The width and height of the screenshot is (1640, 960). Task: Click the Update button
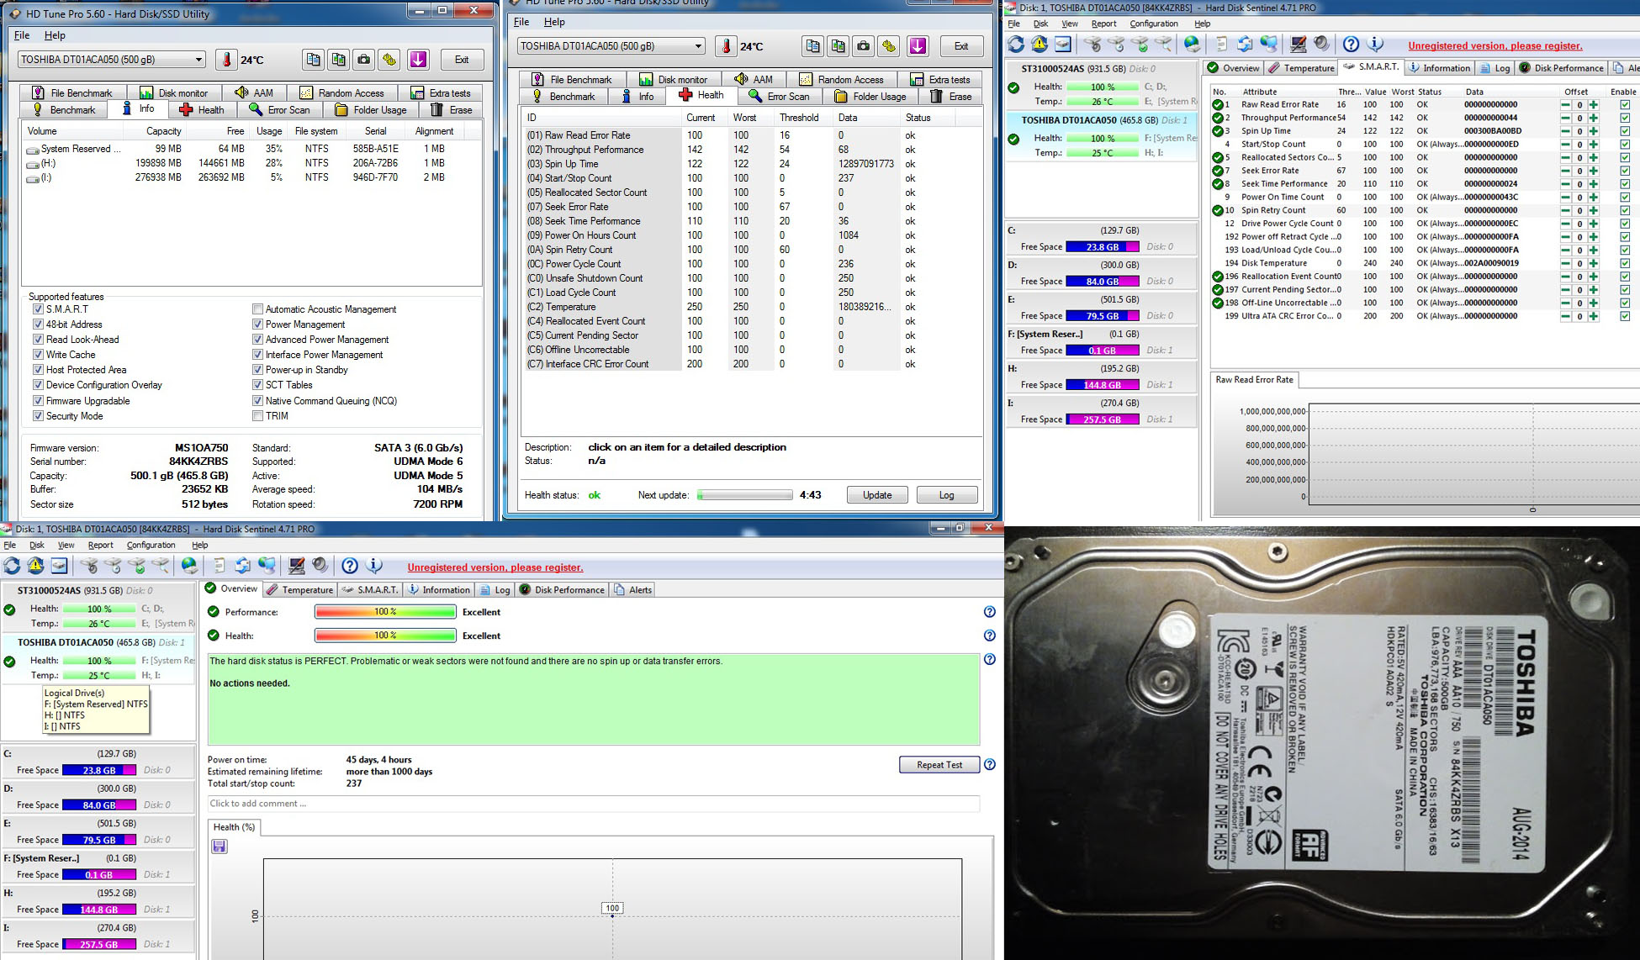click(876, 495)
